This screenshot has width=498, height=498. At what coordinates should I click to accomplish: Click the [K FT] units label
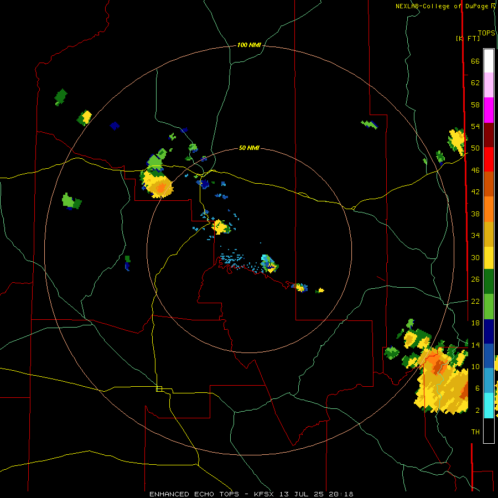468,38
